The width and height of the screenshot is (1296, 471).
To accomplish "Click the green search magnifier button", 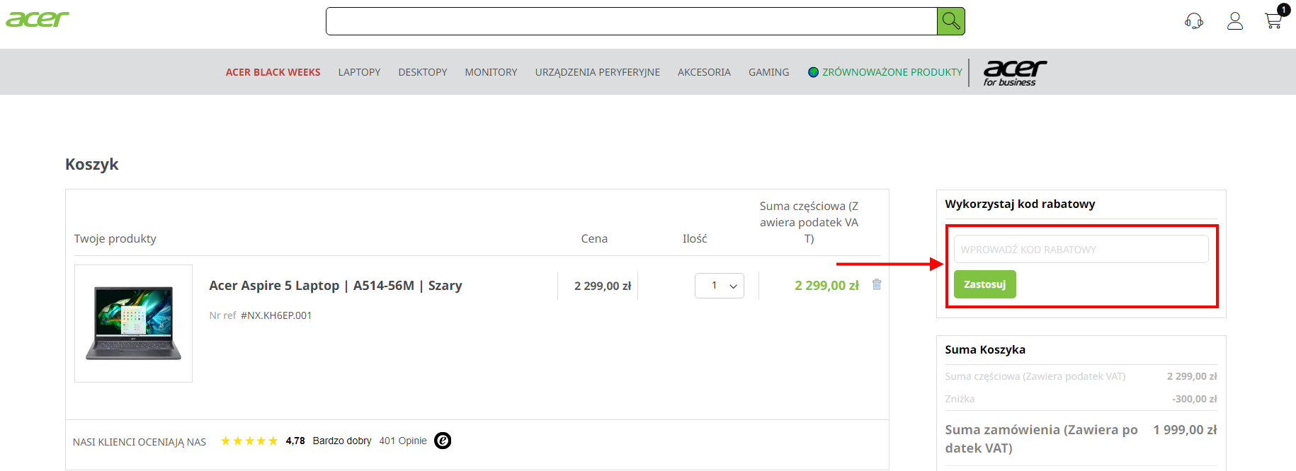I will 951,21.
